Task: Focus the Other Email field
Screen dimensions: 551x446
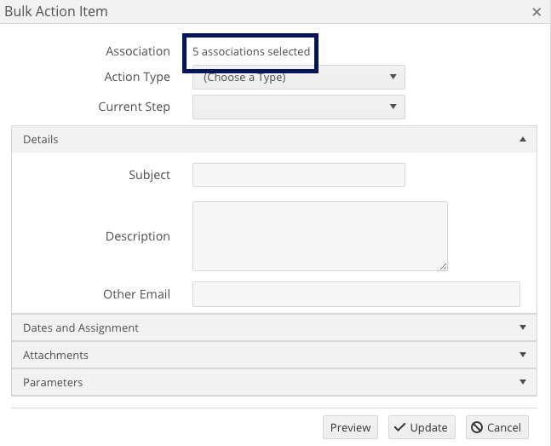Action: tap(356, 294)
